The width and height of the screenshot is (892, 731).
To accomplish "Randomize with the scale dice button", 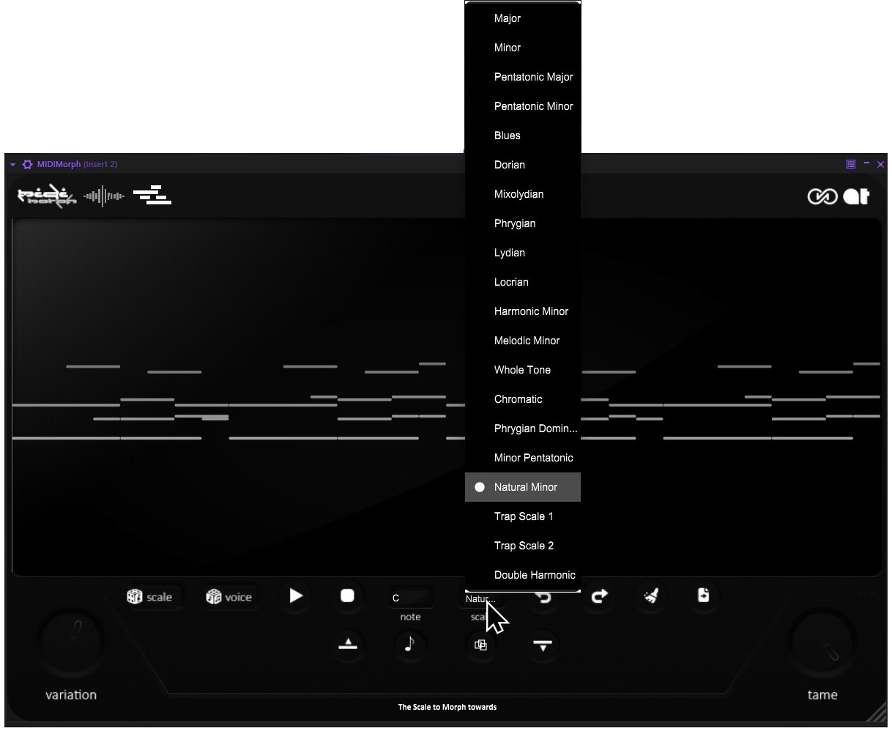I will pos(150,597).
